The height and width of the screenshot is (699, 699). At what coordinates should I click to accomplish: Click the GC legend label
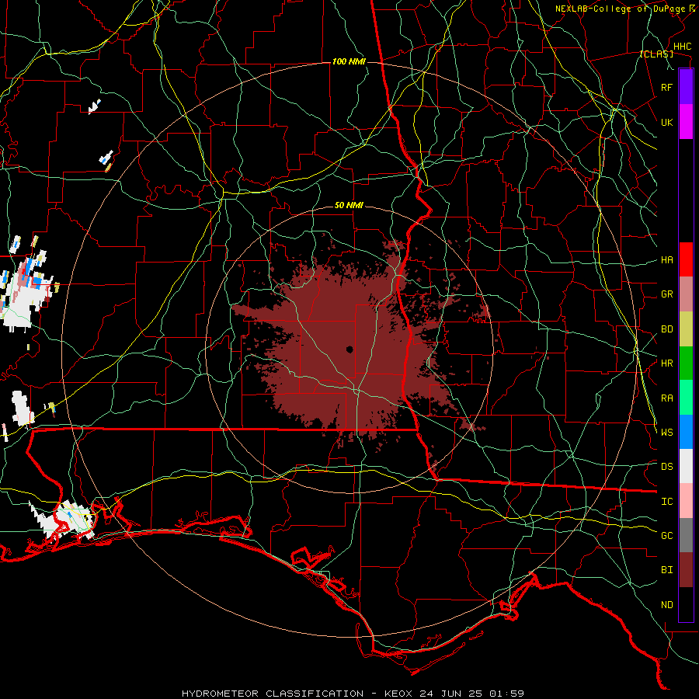click(666, 536)
